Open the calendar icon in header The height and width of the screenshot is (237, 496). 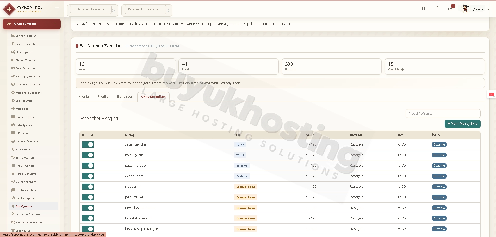coord(437,8)
